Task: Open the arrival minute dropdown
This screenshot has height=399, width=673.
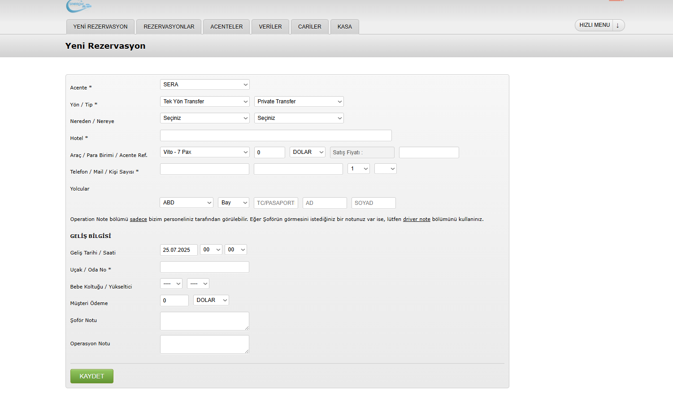Action: (236, 250)
